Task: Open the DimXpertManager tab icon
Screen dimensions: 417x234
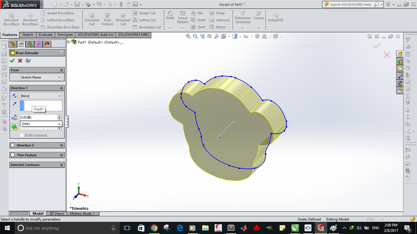Action: click(x=38, y=44)
